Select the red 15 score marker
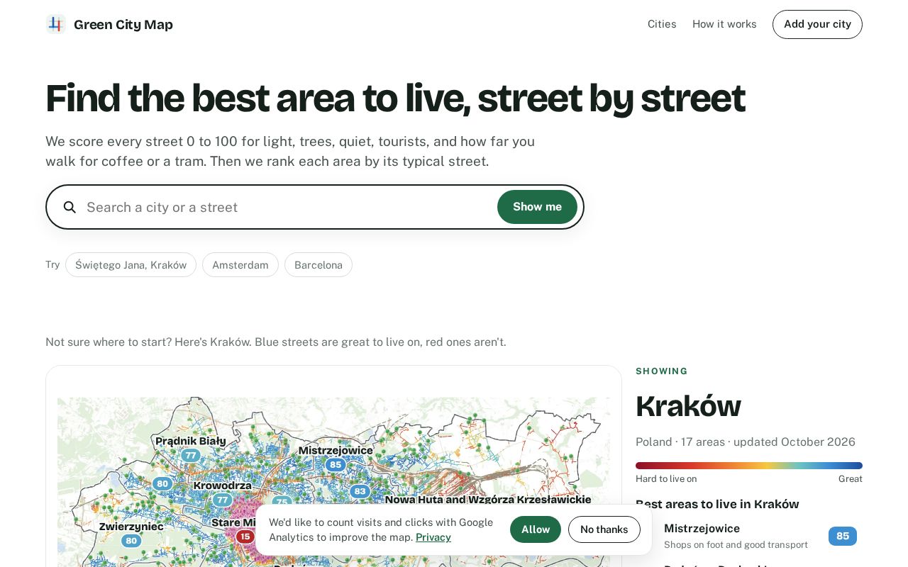This screenshot has width=908, height=567. tap(245, 537)
